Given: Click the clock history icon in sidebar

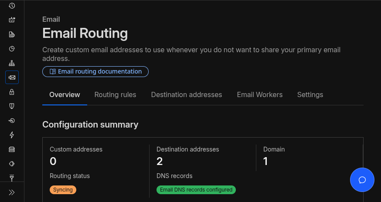Looking at the screenshot, I should [12, 6].
